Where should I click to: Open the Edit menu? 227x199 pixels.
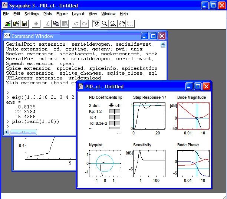point(17,14)
